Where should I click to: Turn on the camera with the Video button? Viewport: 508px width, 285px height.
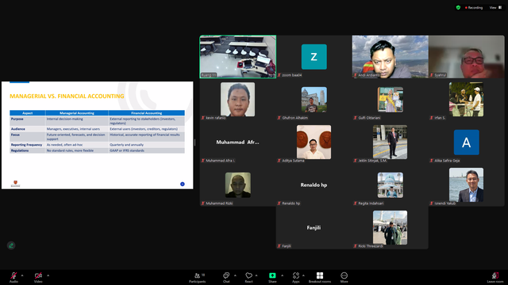pyautogui.click(x=38, y=277)
